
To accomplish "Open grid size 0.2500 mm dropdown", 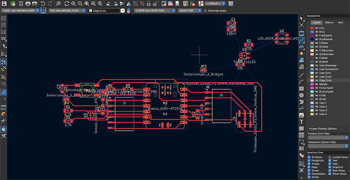I will pos(154,10).
